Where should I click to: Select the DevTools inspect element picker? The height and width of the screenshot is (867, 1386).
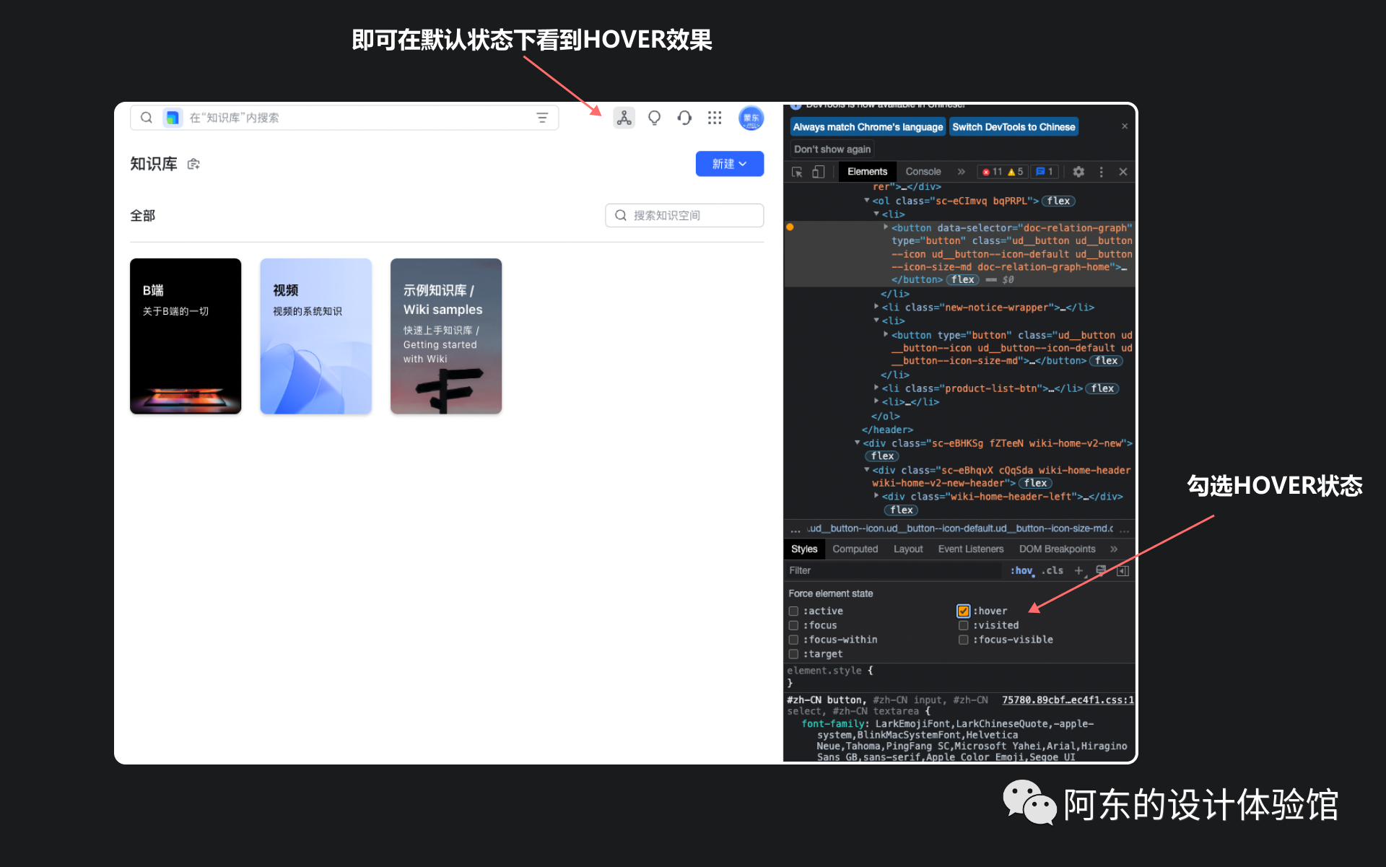point(797,172)
